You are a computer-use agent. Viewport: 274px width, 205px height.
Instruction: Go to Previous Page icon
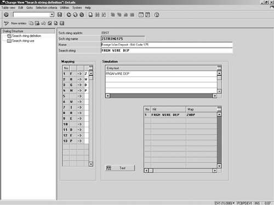[119, 15]
